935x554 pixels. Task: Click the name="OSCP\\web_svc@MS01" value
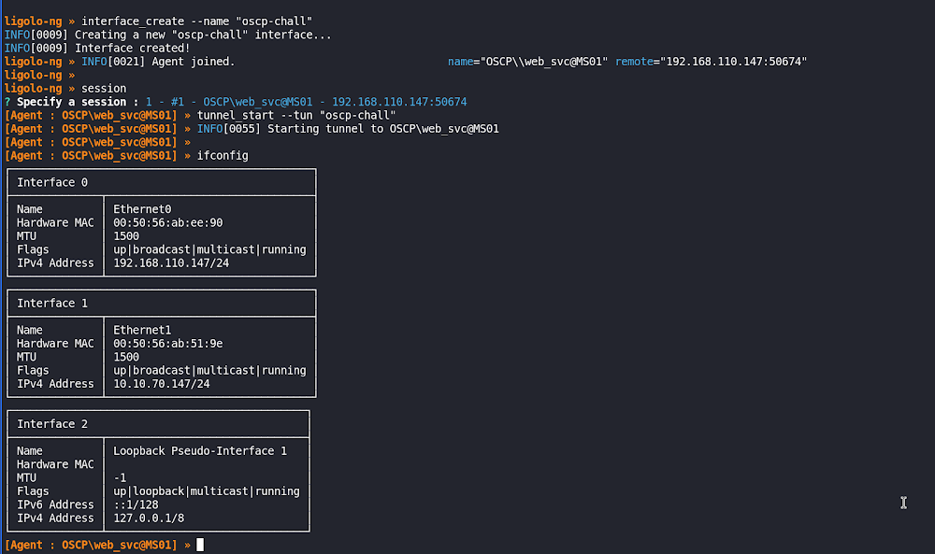528,62
